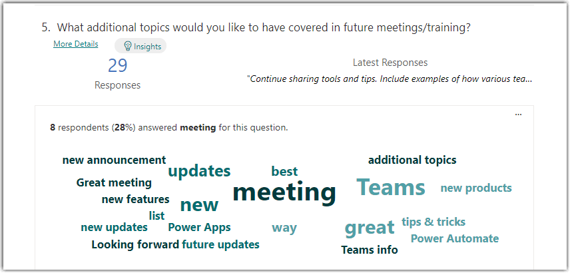The width and height of the screenshot is (570, 273).
Task: Click the 29 responses count
Action: [x=117, y=66]
